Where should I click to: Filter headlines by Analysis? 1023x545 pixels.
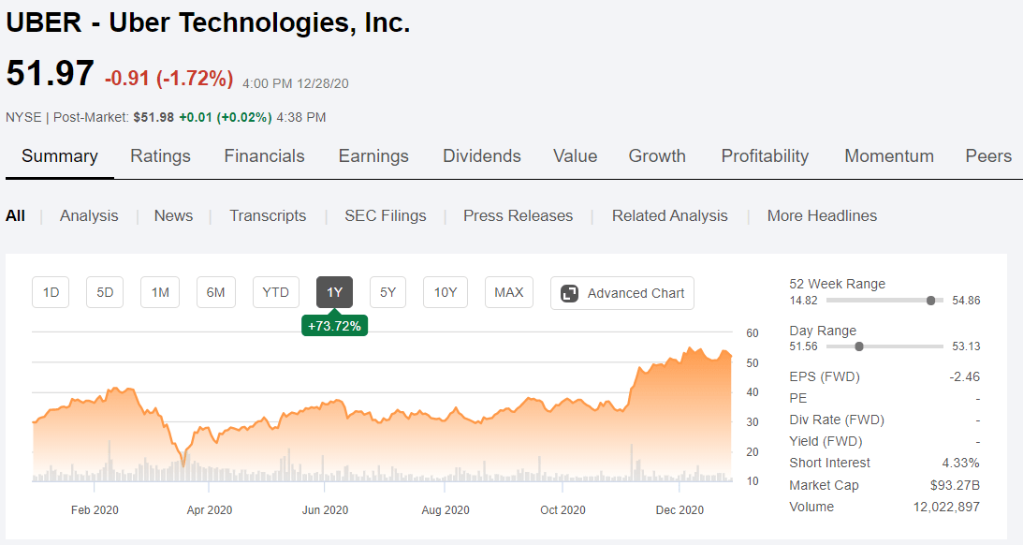click(x=89, y=215)
